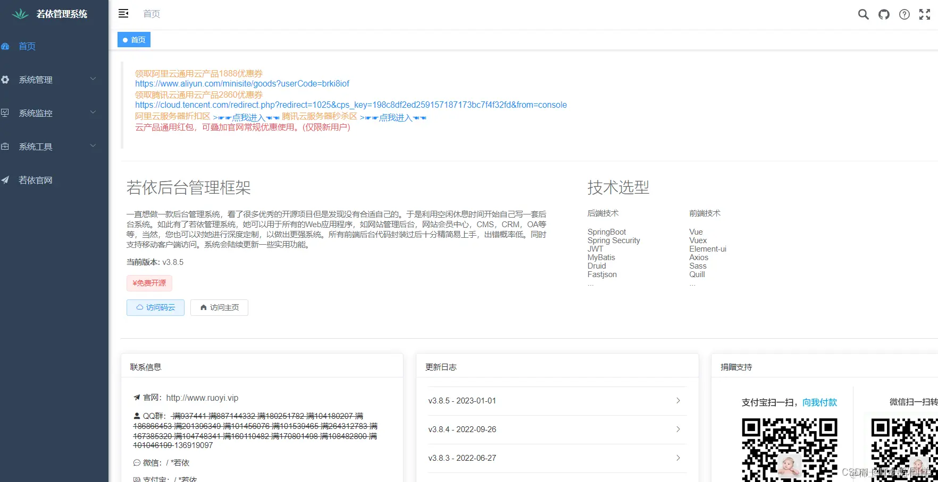Click the WeChat QR code image
The image size is (938, 482).
pyautogui.click(x=904, y=450)
